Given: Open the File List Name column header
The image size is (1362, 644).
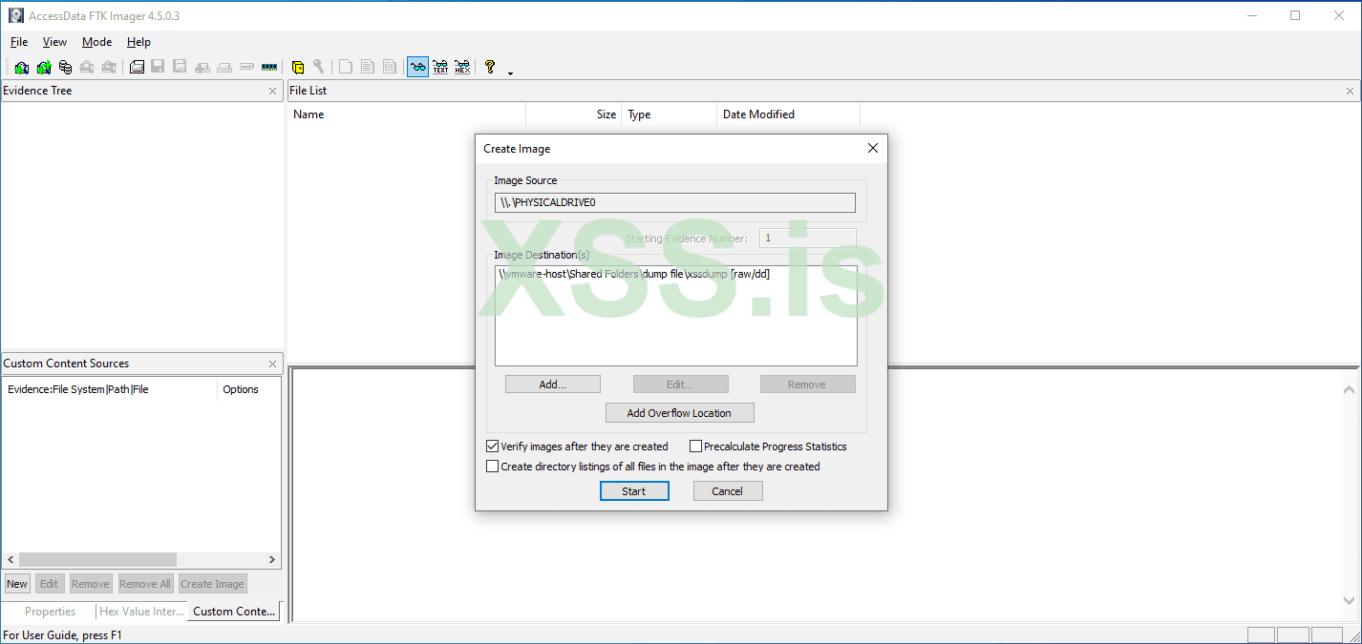Looking at the screenshot, I should (x=309, y=114).
